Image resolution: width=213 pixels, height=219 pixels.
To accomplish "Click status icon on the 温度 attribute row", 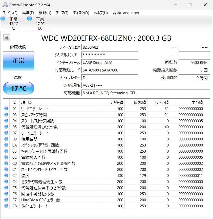I will [x=6, y=175].
